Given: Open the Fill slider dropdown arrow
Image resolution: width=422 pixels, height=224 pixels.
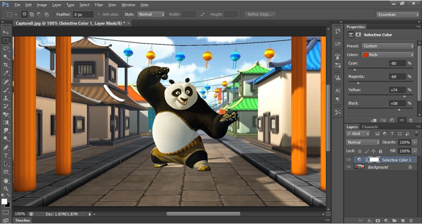Looking at the screenshot, I should pos(415,151).
